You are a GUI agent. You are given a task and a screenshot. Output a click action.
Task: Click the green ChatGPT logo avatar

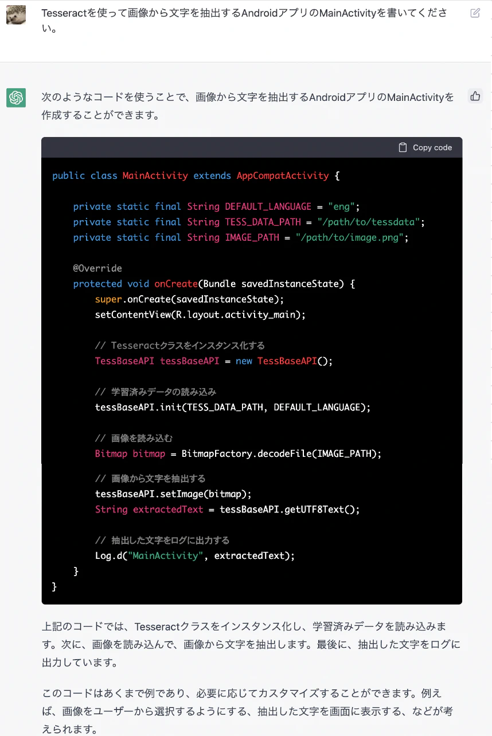[16, 98]
